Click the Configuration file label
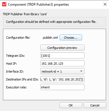The width and height of the screenshot is (109, 111). pyautogui.click(x=18, y=38)
